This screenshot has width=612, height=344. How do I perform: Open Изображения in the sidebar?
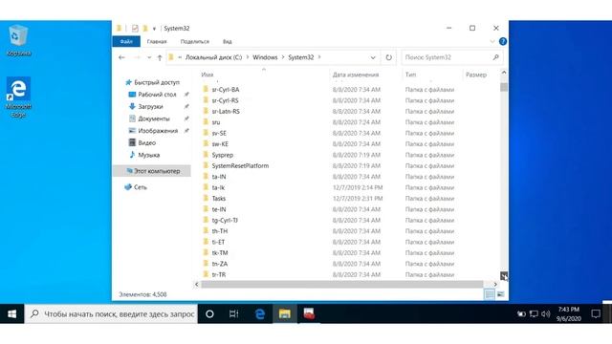pyautogui.click(x=158, y=131)
